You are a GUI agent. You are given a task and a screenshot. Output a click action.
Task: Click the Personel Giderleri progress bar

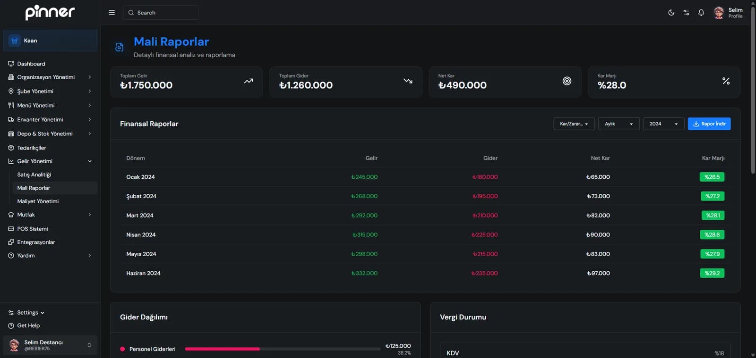(283, 349)
